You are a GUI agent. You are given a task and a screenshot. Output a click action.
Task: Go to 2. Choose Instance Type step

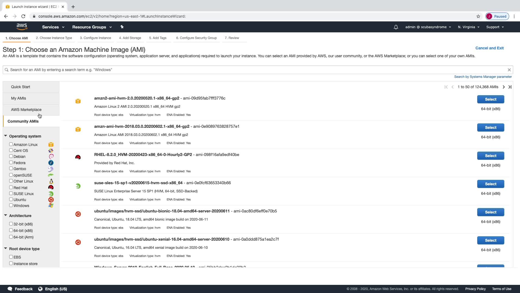tap(54, 38)
